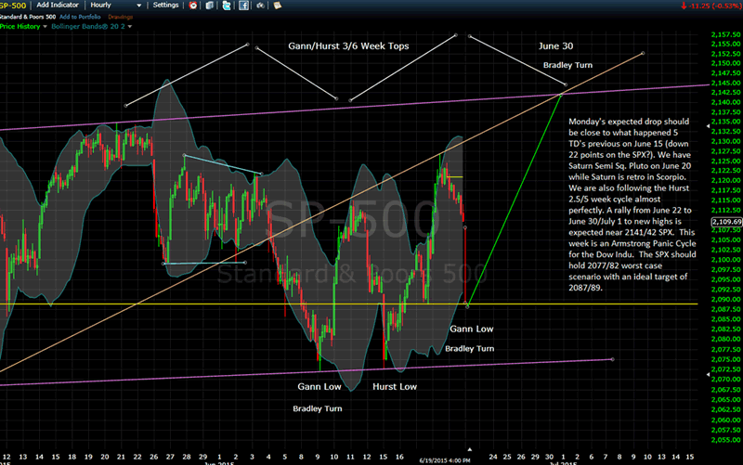743x465 pixels.
Task: Select the Monday's expected drop commentary text
Action: tap(632, 204)
